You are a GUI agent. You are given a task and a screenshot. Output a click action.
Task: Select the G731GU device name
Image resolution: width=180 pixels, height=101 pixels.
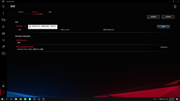19,26
